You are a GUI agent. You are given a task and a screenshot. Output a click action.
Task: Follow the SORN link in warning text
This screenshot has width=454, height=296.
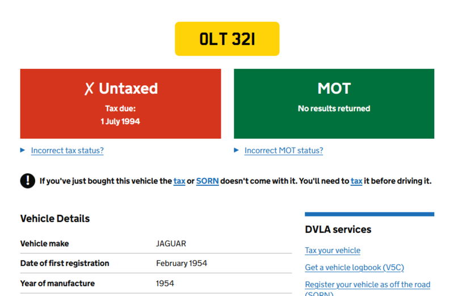(207, 181)
